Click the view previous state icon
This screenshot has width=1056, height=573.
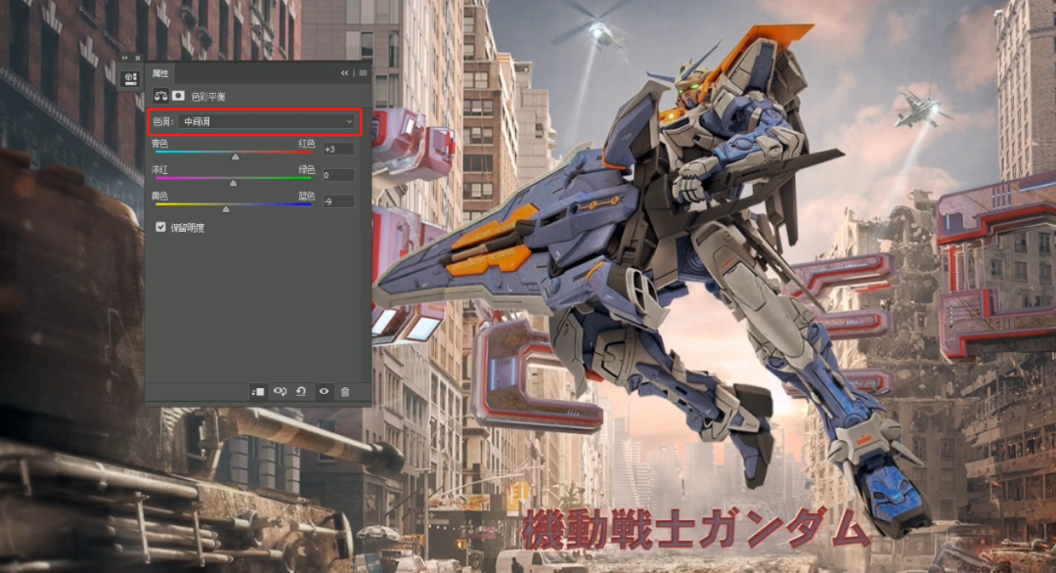(280, 391)
